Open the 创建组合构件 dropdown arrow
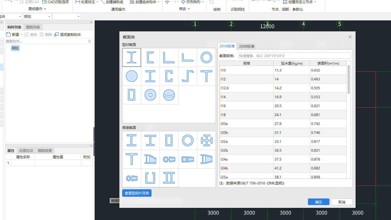 click(159, 2)
